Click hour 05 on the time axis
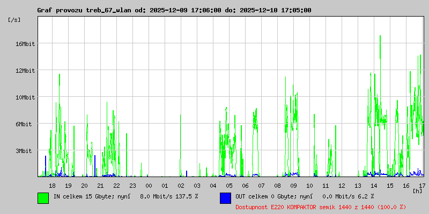Image resolution: width=429 pixels, height=214 pixels. [x=229, y=185]
